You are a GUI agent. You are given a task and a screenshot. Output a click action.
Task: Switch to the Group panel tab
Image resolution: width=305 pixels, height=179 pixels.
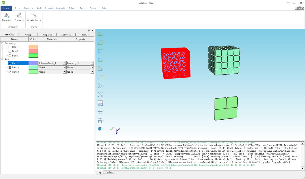tap(28, 35)
